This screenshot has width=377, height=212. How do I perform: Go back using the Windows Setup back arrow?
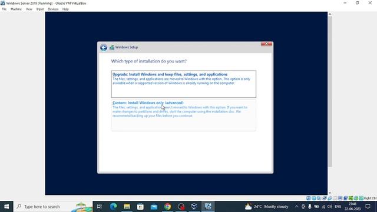[104, 48]
